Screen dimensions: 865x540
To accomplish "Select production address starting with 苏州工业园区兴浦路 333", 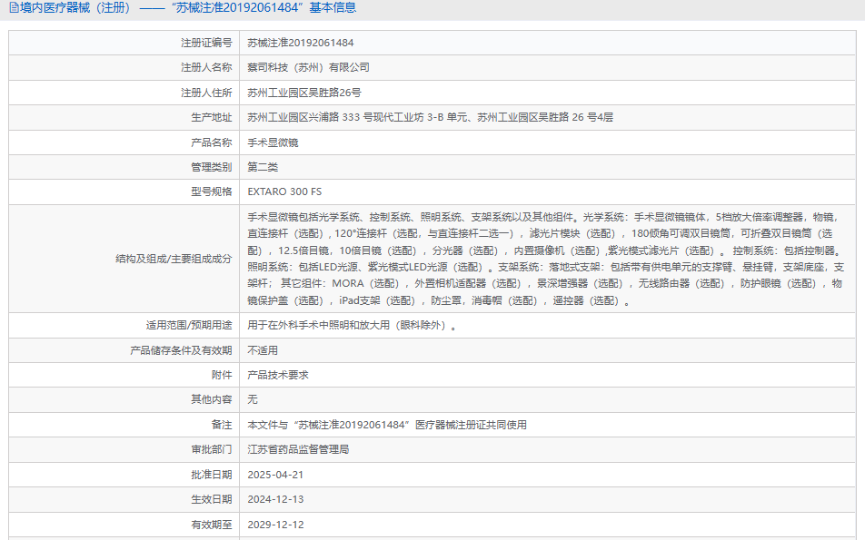I will [431, 117].
